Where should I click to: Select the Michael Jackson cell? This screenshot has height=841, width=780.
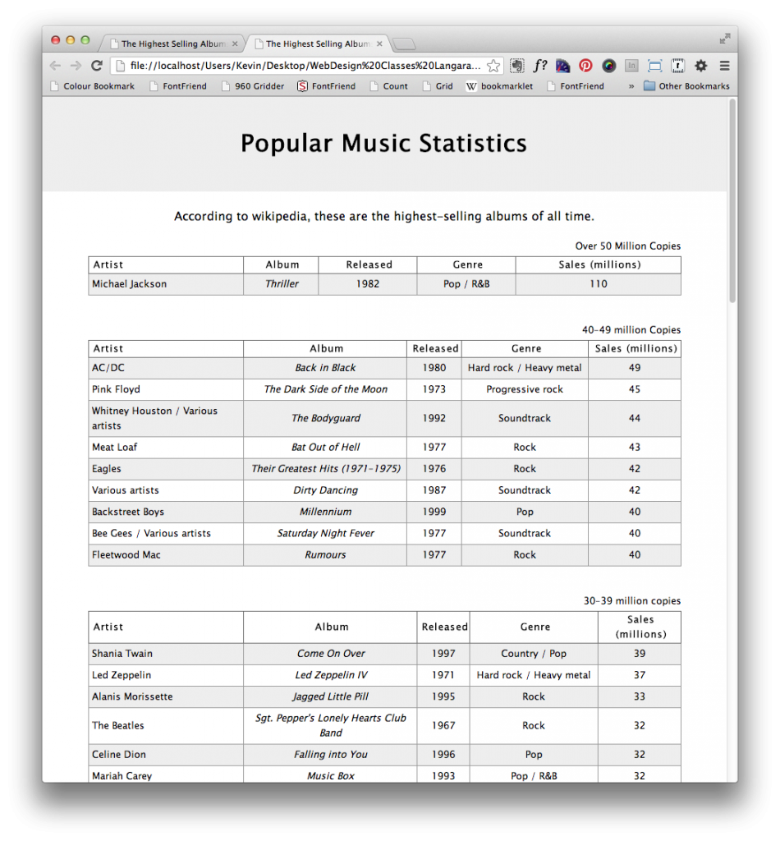[x=166, y=284]
